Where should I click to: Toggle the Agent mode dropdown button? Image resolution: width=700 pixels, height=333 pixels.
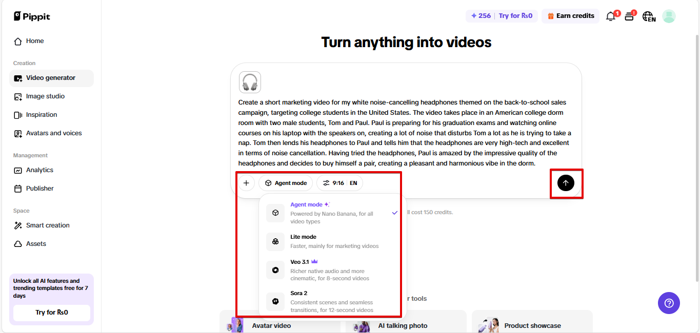coord(286,183)
